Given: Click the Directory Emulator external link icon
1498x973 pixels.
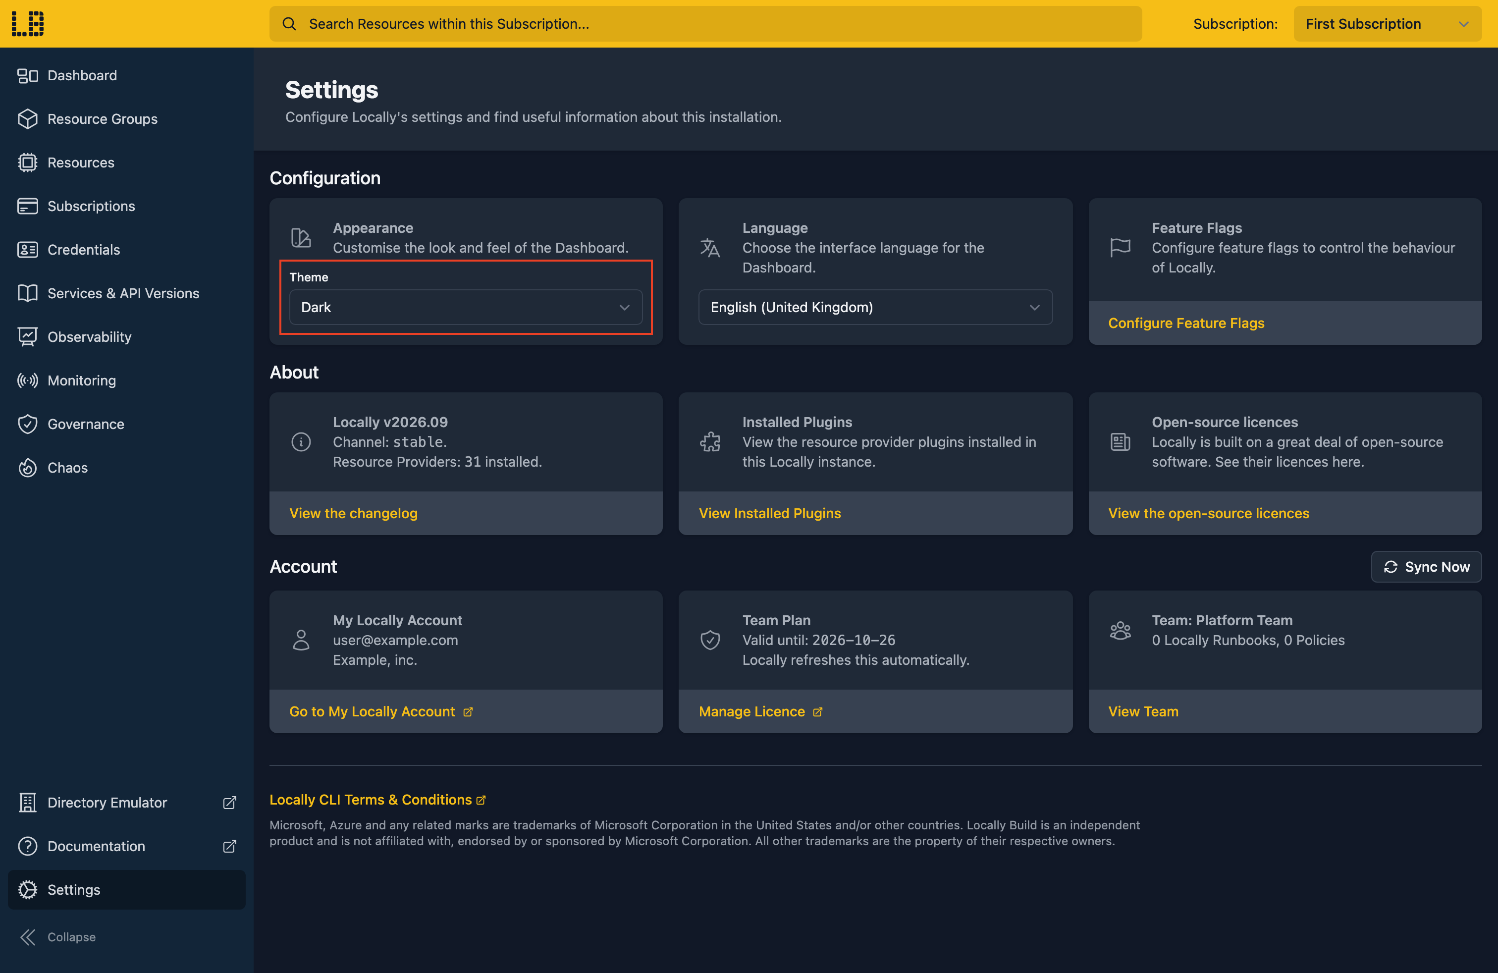Looking at the screenshot, I should pyautogui.click(x=230, y=803).
